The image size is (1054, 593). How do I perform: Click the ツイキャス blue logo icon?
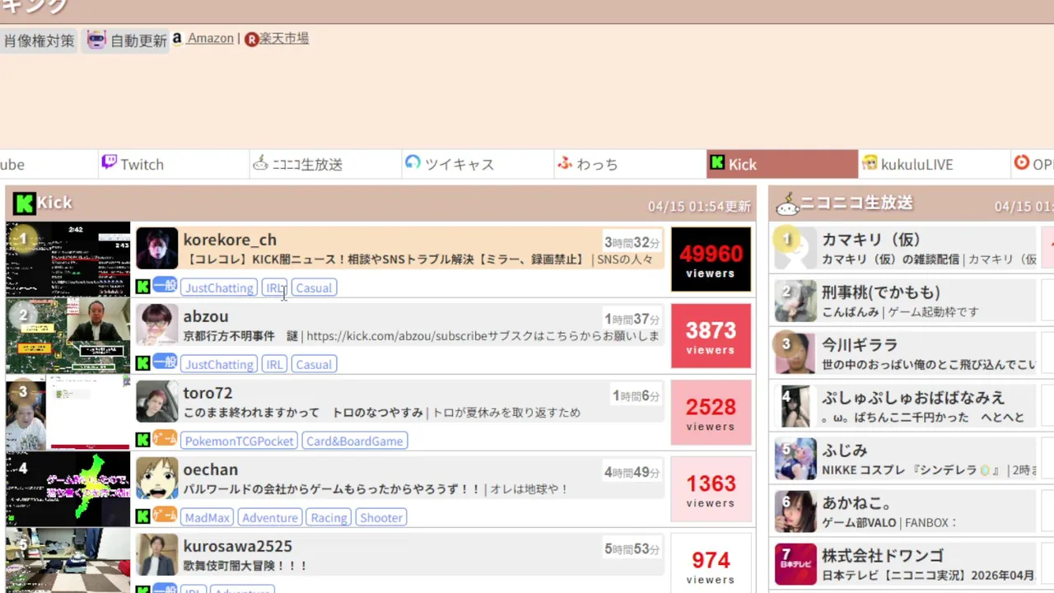[x=413, y=162]
